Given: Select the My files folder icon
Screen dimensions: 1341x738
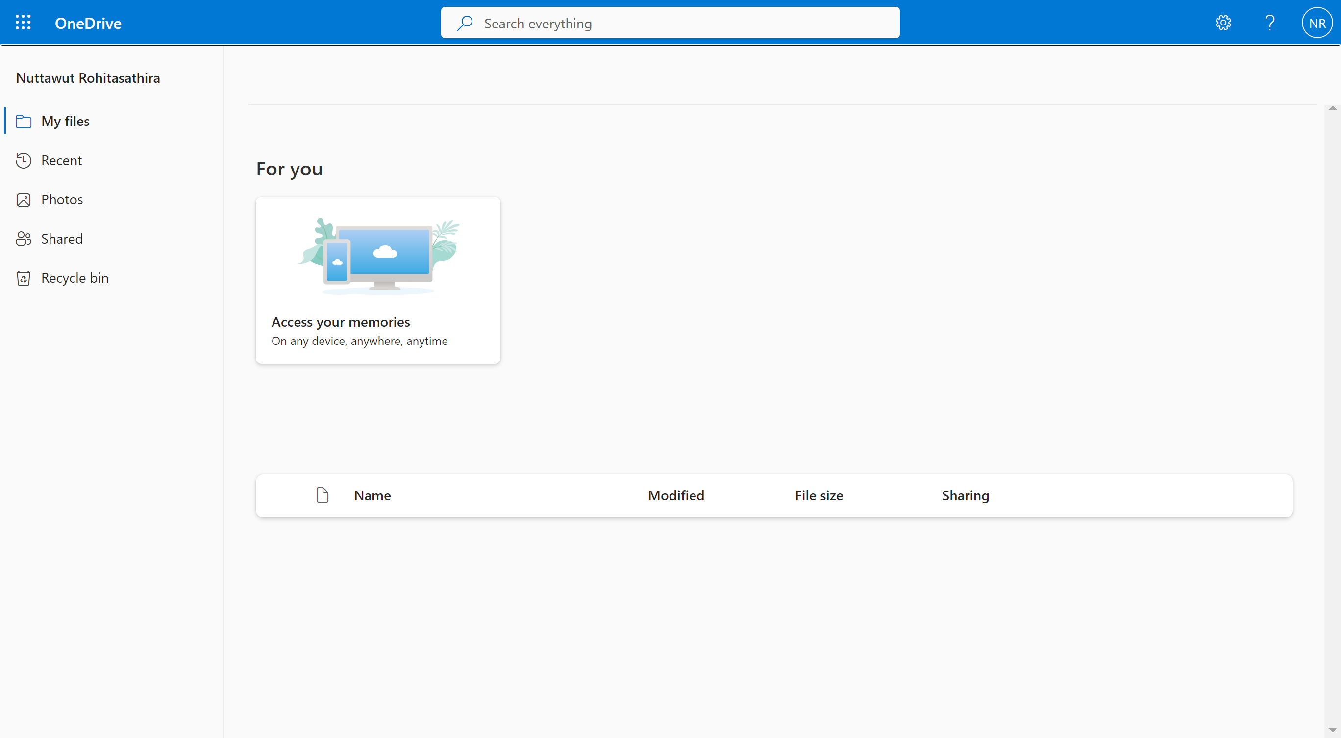Looking at the screenshot, I should tap(24, 121).
